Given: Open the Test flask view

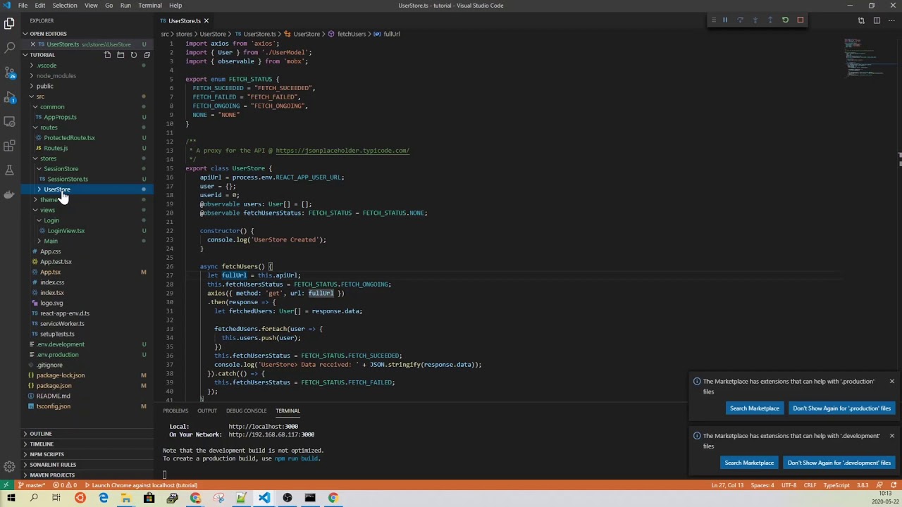Looking at the screenshot, I should coord(9,170).
